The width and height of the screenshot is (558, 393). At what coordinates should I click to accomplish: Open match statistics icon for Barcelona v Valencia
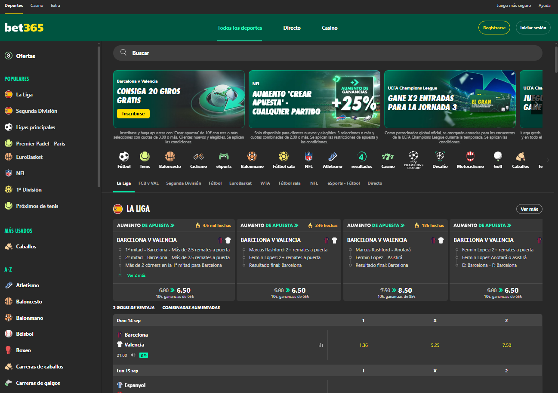(321, 345)
